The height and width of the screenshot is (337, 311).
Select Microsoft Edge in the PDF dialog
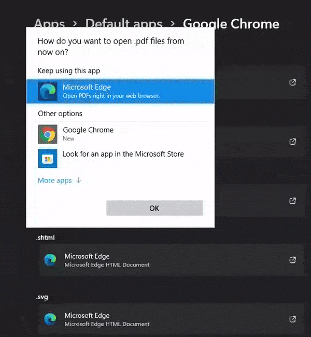[x=120, y=91]
